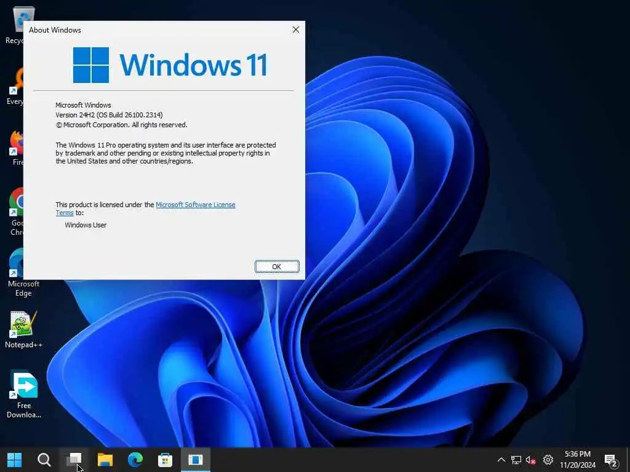Select the Microsoft Edge desktop shortcut
The height and width of the screenshot is (472, 630).
click(x=17, y=272)
